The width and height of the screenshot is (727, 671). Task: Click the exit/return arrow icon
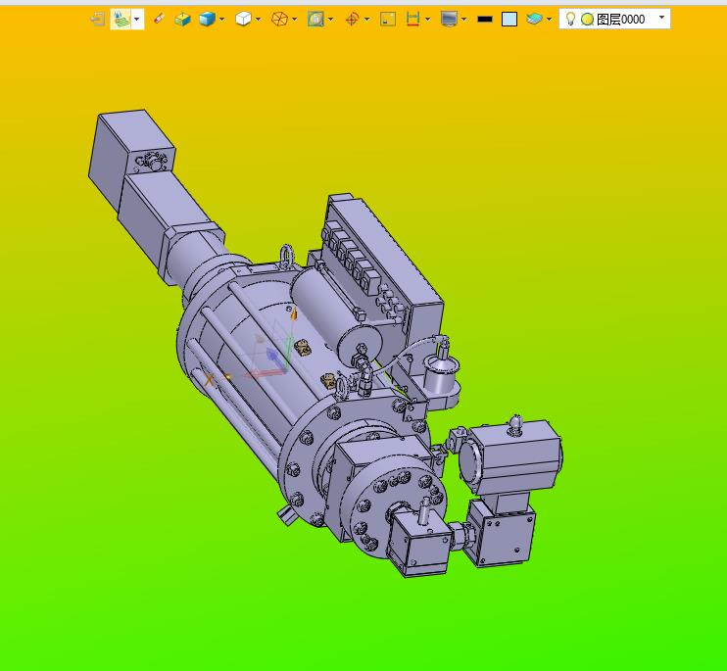pyautogui.click(x=97, y=19)
